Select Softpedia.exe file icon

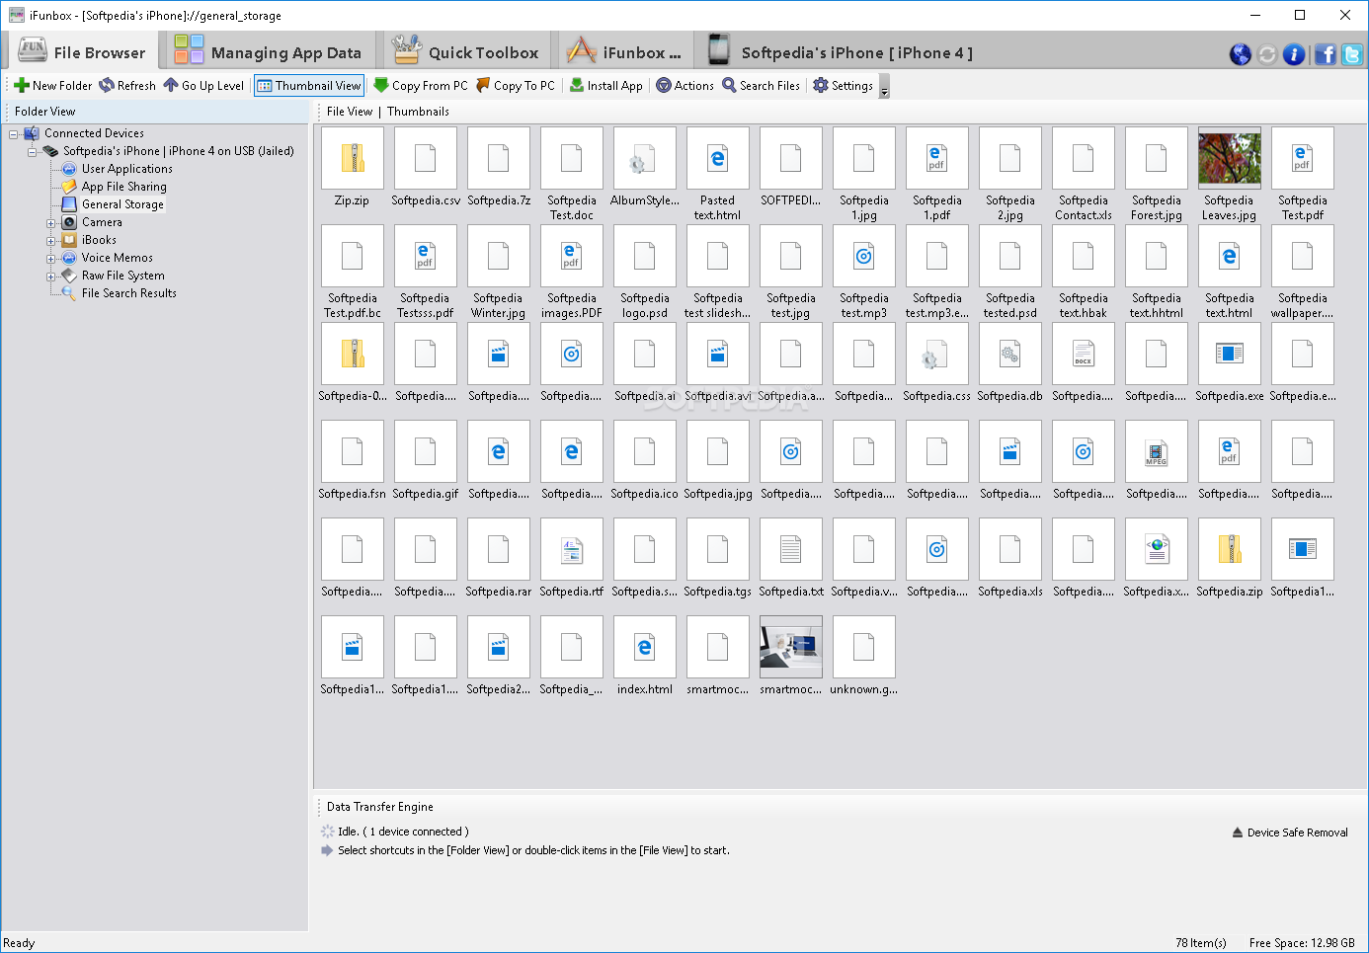tap(1230, 354)
